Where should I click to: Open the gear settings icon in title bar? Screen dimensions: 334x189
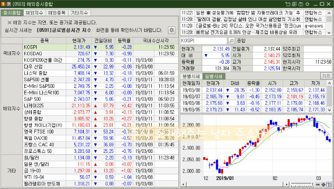307,4
